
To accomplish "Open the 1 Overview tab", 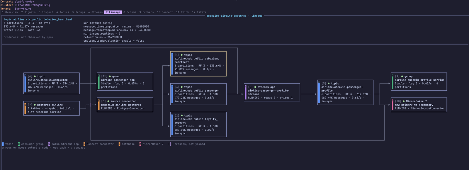I will point(10,12).
